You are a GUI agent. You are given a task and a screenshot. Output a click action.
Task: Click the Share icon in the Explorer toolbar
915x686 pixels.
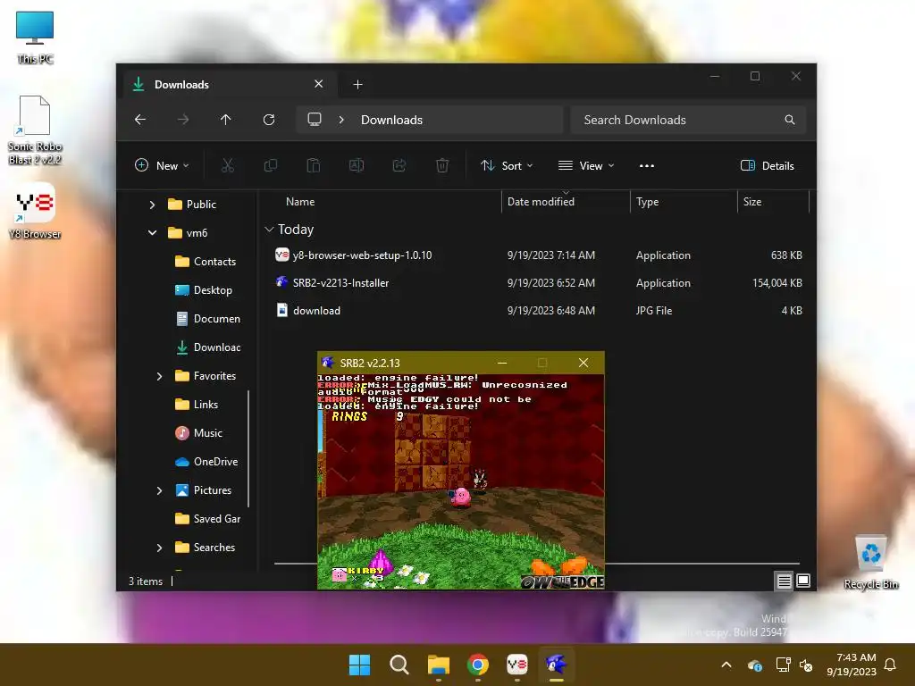399,165
